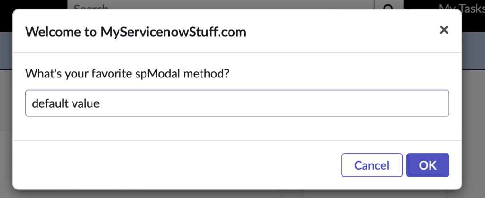Click the magnifier search icon behind the dialog

click(x=388, y=6)
